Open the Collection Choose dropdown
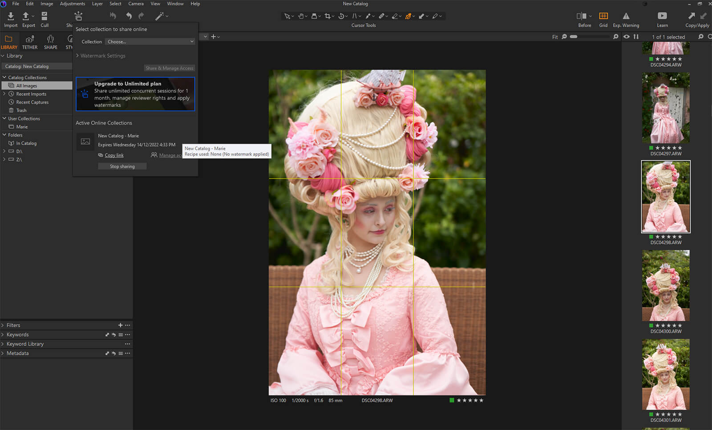 150,42
